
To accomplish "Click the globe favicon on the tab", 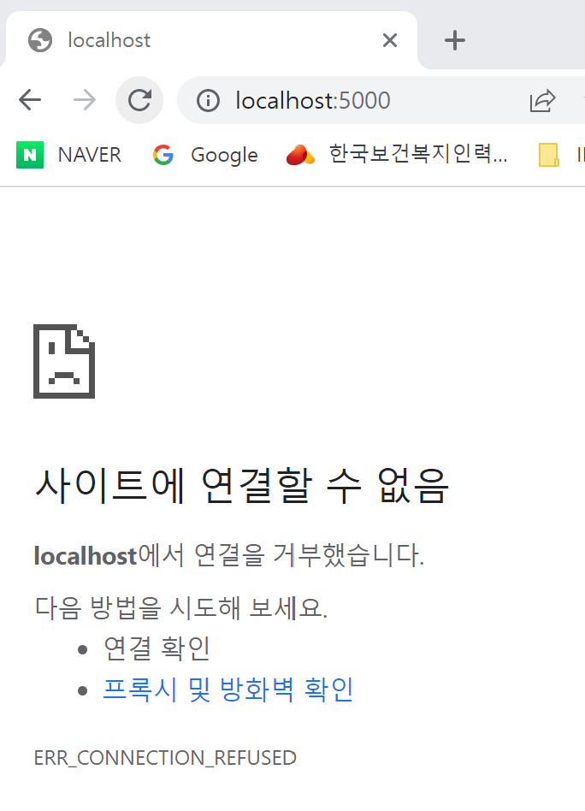I will click(40, 40).
